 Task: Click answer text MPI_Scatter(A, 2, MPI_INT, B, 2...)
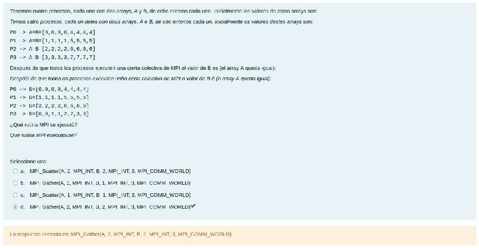[110, 171]
